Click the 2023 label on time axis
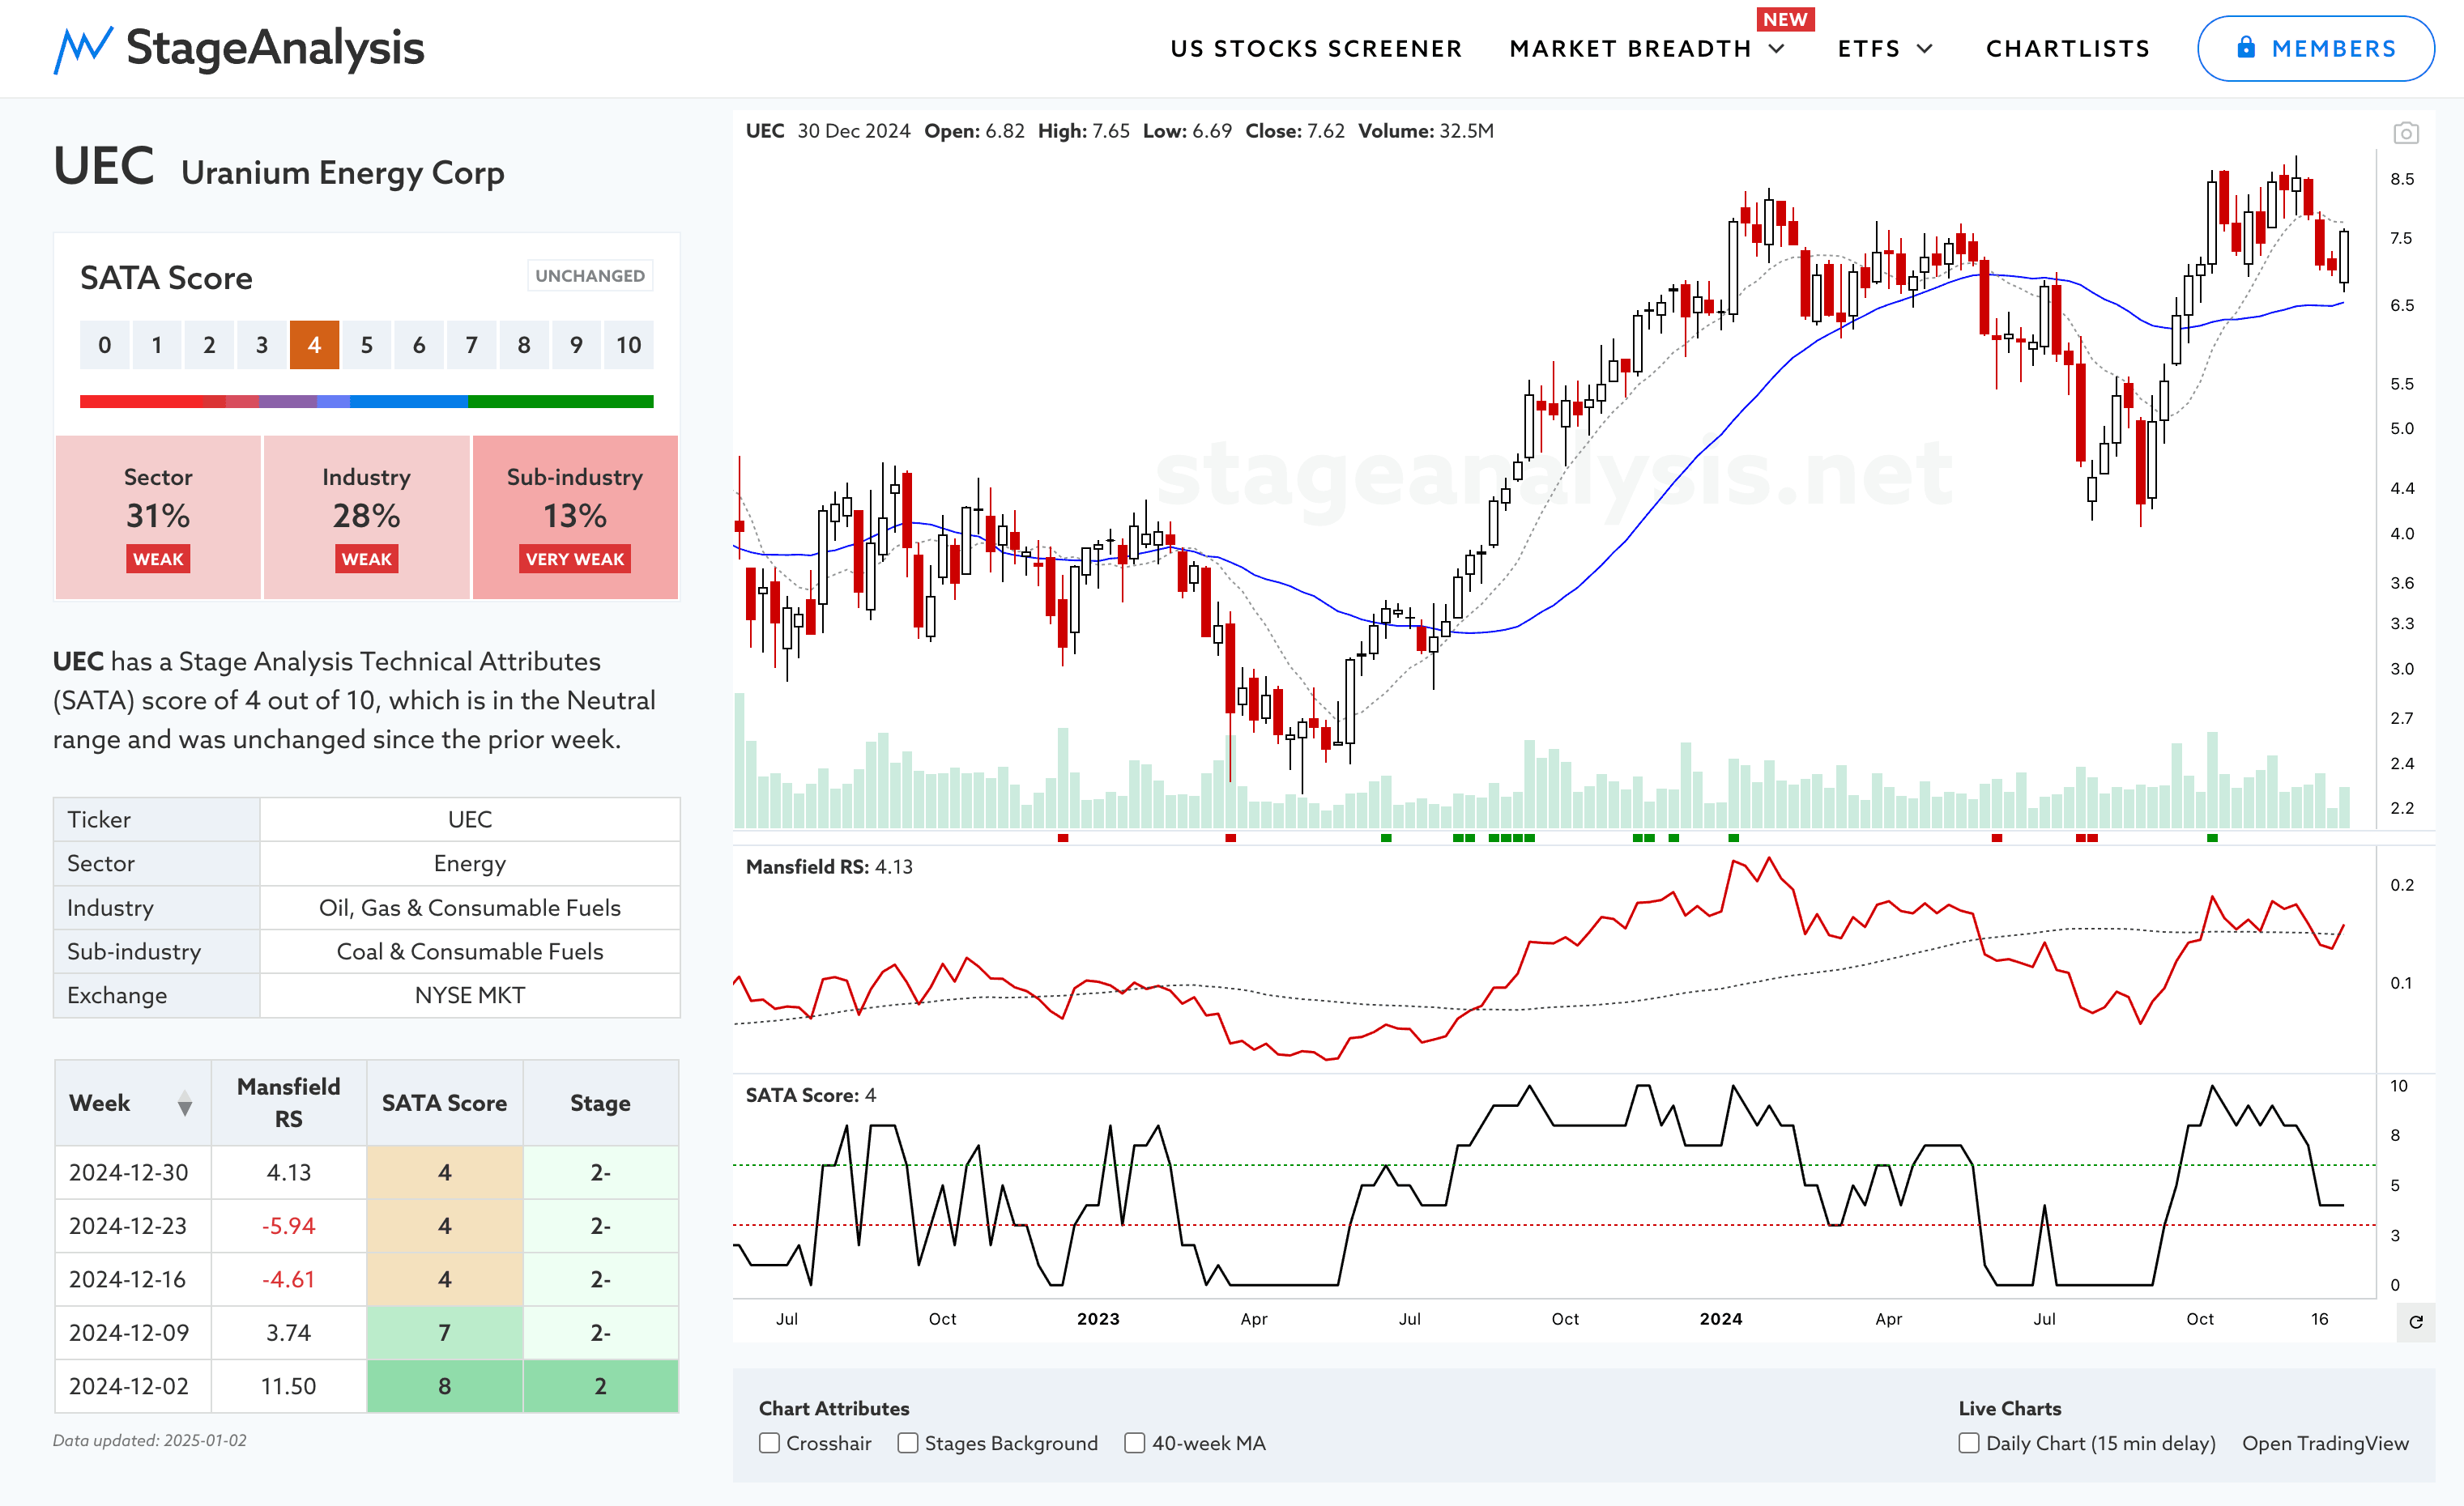 pyautogui.click(x=1098, y=1319)
